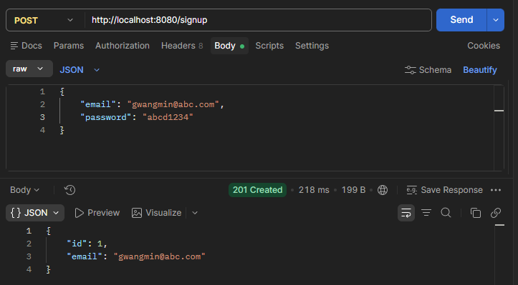Click the 201 Created status badge
The height and width of the screenshot is (285, 518).
pos(257,190)
